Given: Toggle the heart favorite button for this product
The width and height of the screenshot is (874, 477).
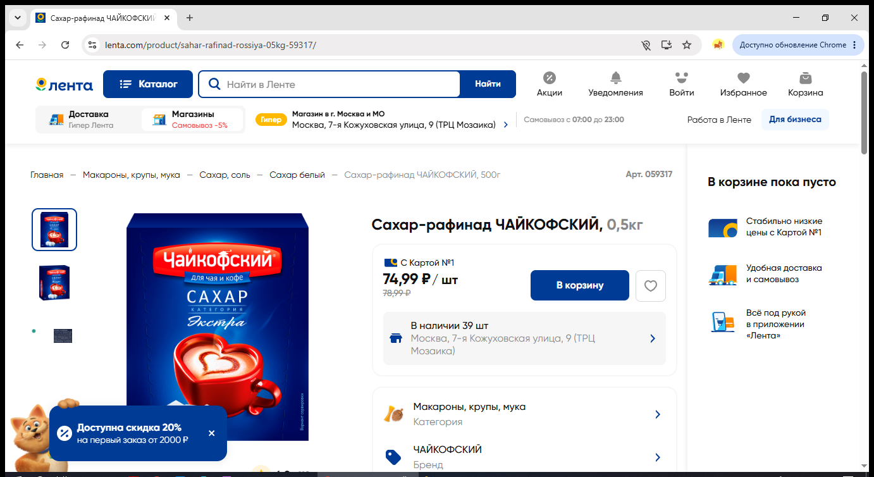Looking at the screenshot, I should [x=651, y=286].
